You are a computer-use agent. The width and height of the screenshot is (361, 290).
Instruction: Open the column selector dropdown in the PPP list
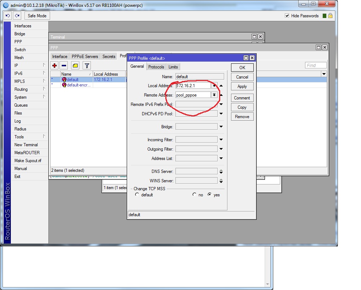point(324,74)
